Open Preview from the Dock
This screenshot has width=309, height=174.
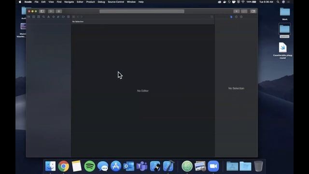pyautogui.click(x=200, y=166)
